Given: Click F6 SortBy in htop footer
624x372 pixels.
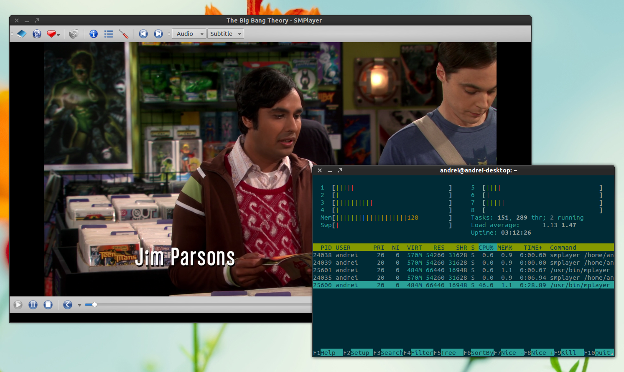Looking at the screenshot, I should pos(479,353).
